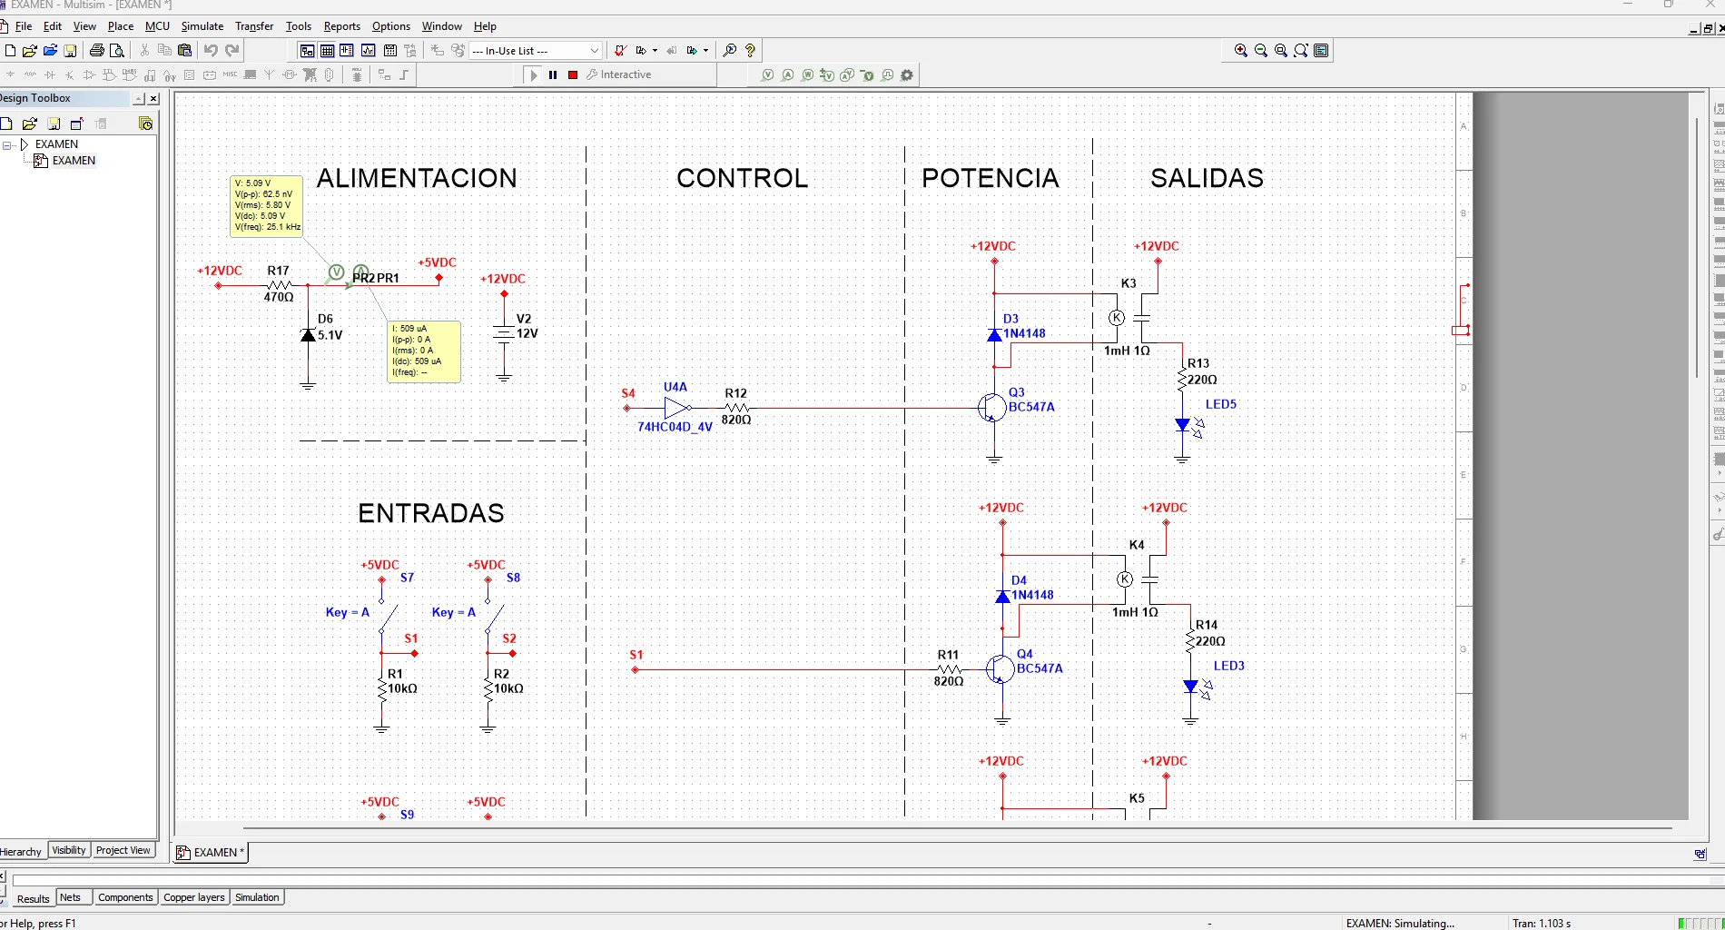Select the place diode component icon
Screen dimensions: 1725x930
click(x=50, y=74)
